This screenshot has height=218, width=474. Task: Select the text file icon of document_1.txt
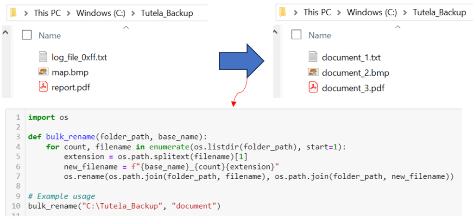(x=313, y=57)
